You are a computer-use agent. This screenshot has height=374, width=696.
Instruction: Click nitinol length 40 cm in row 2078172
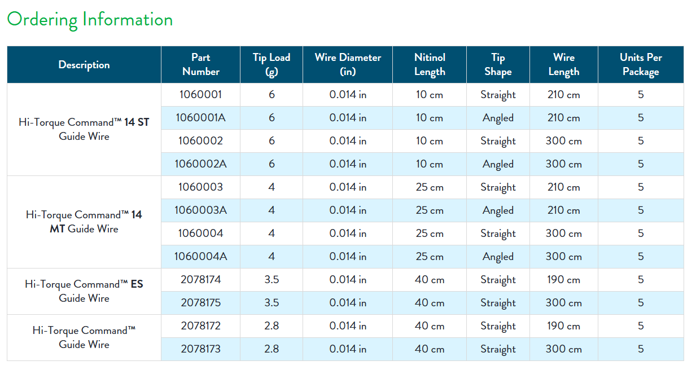click(x=430, y=326)
